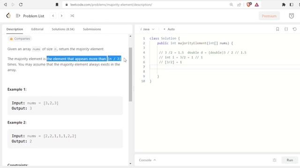The width and height of the screenshot is (300, 168).
Task: Click the share icon in the address bar
Action: click(x=239, y=5)
